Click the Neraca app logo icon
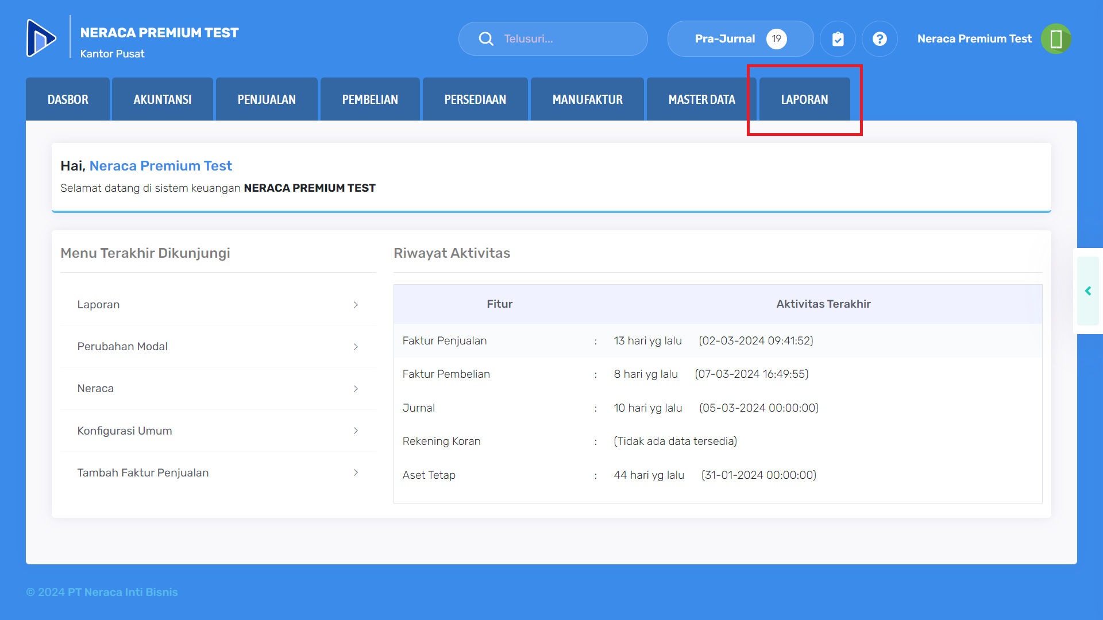This screenshot has height=620, width=1103. coord(41,38)
